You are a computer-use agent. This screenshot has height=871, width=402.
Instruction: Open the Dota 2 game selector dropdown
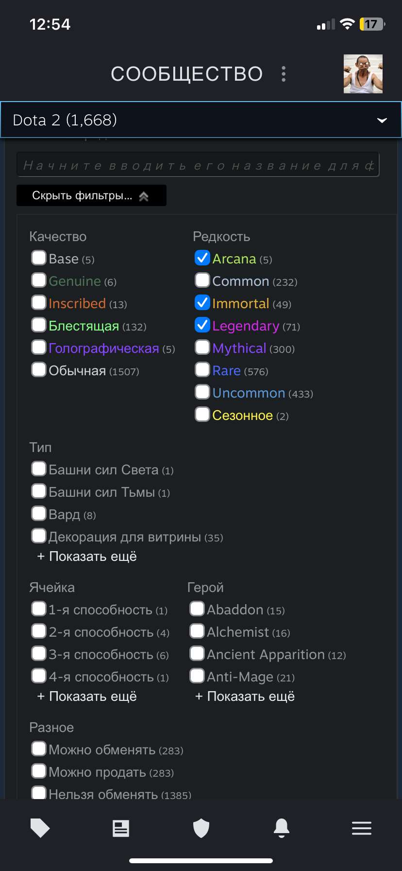(x=201, y=120)
